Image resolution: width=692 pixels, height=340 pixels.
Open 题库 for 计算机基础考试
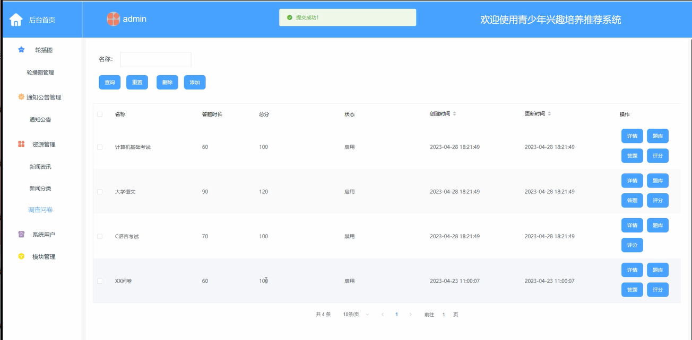click(x=658, y=136)
